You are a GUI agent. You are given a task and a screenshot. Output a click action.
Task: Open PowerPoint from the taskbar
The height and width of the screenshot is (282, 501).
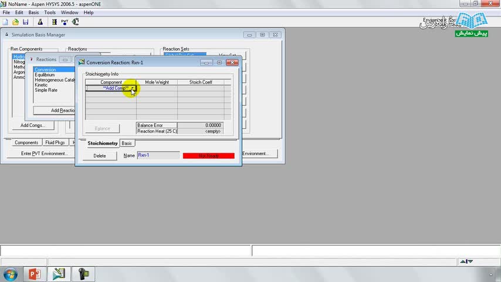[x=35, y=274]
